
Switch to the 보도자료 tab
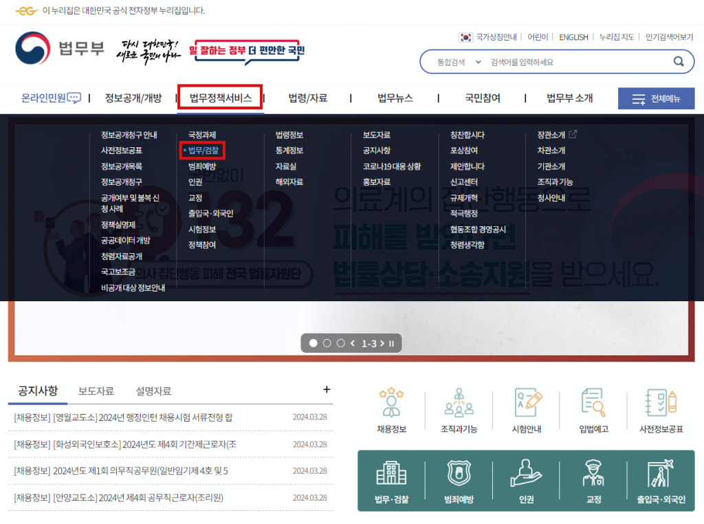[x=96, y=391]
